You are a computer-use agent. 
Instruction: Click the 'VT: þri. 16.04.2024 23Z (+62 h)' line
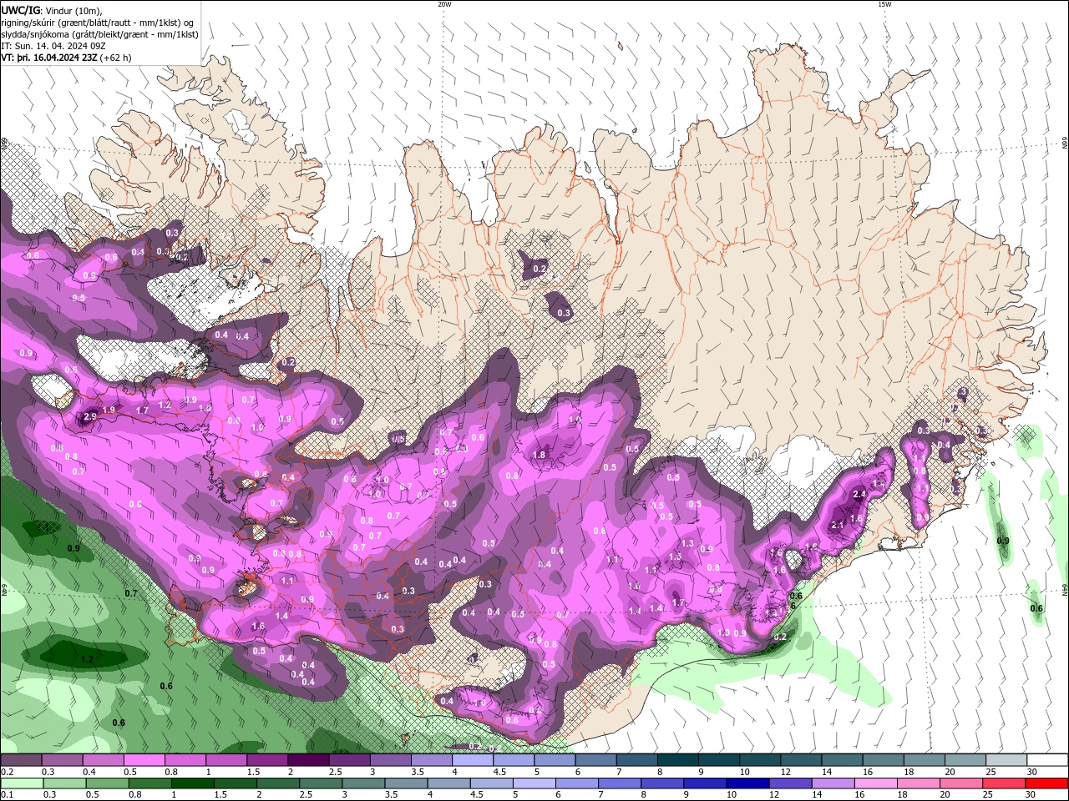click(x=66, y=58)
